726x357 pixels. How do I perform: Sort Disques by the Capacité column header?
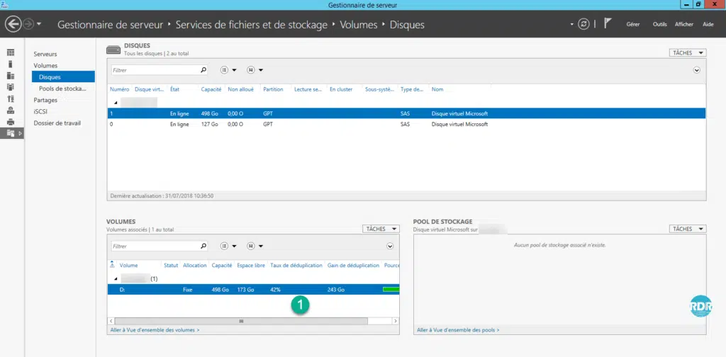coord(211,89)
